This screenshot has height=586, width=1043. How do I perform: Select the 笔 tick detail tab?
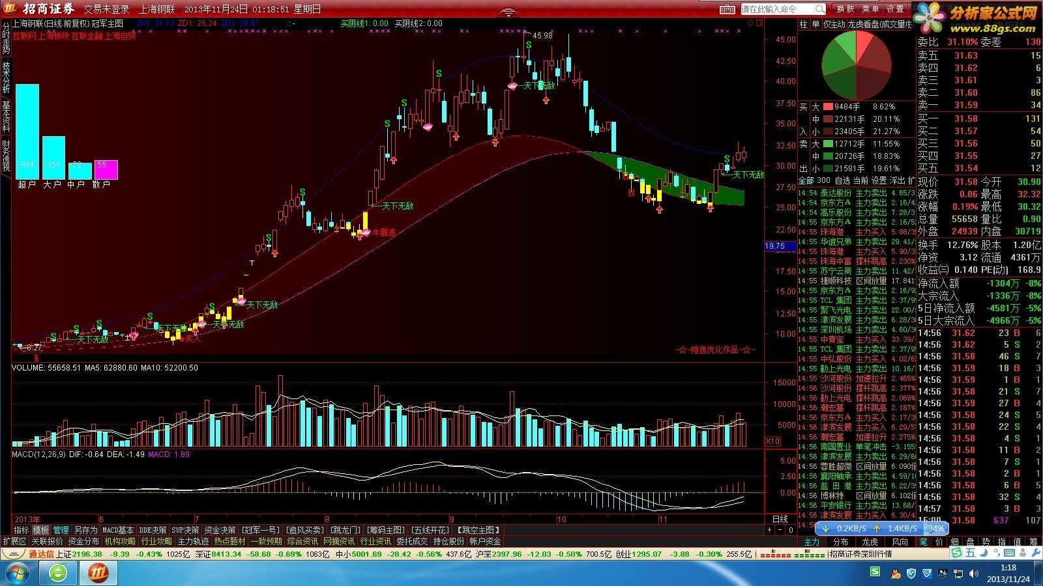click(924, 542)
